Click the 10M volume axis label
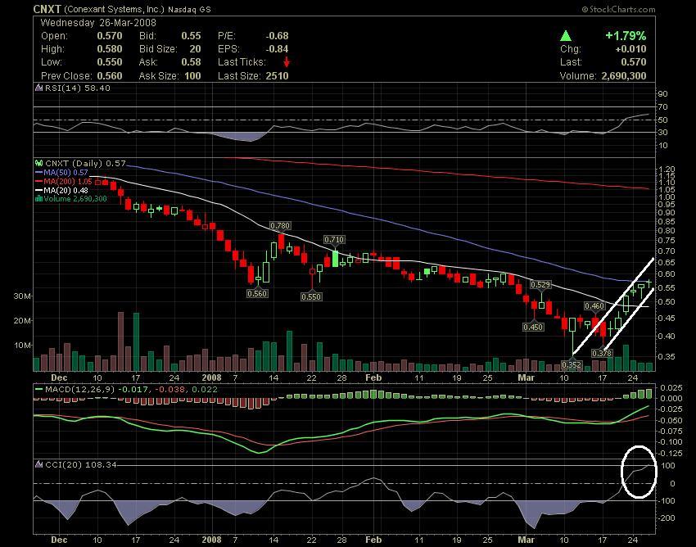The width and height of the screenshot is (696, 547). (x=22, y=345)
